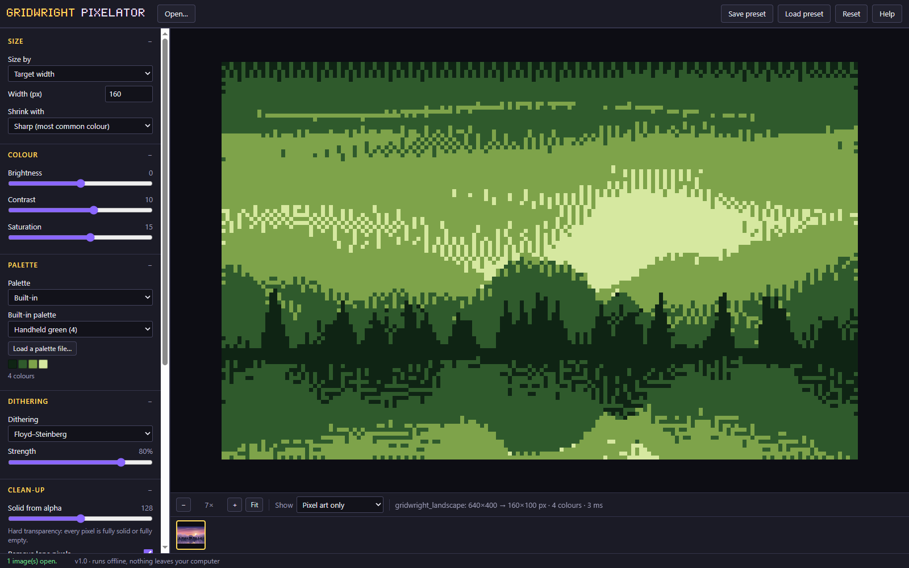Toggle the Remove lone pixels checkbox
This screenshot has width=909, height=568.
pos(148,552)
